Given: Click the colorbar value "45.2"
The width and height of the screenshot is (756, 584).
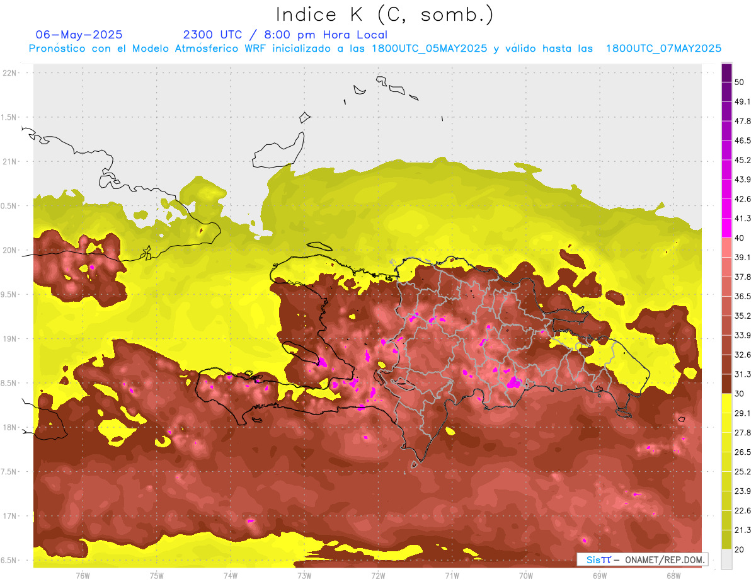Looking at the screenshot, I should [x=742, y=160].
